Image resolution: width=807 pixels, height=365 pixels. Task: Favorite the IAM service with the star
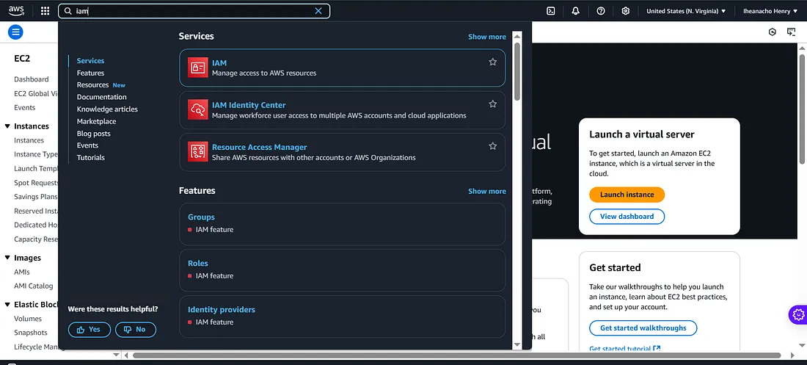pyautogui.click(x=492, y=62)
